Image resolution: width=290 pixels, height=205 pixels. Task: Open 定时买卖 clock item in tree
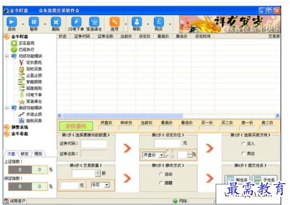point(34,69)
